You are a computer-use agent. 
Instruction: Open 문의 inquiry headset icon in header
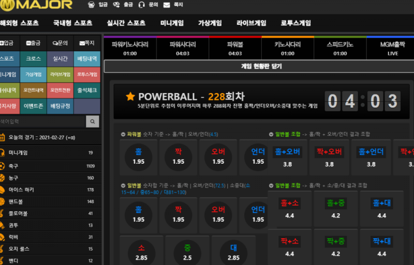(x=141, y=5)
